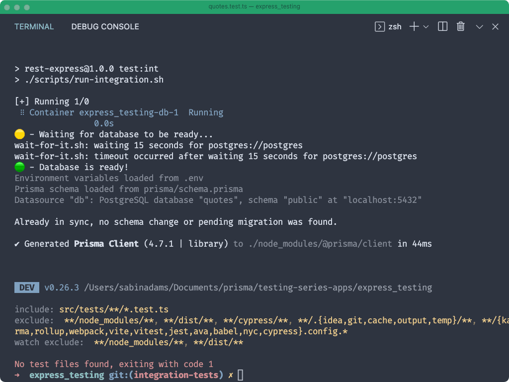Viewport: 509px width, 382px height.
Task: Split the terminal into two panes
Action: pos(442,26)
